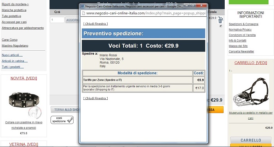Click the grey CARRELLO button
274x147 pixels.
[x=251, y=140]
